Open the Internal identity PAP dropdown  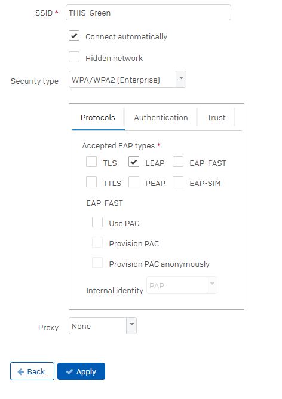tap(182, 285)
